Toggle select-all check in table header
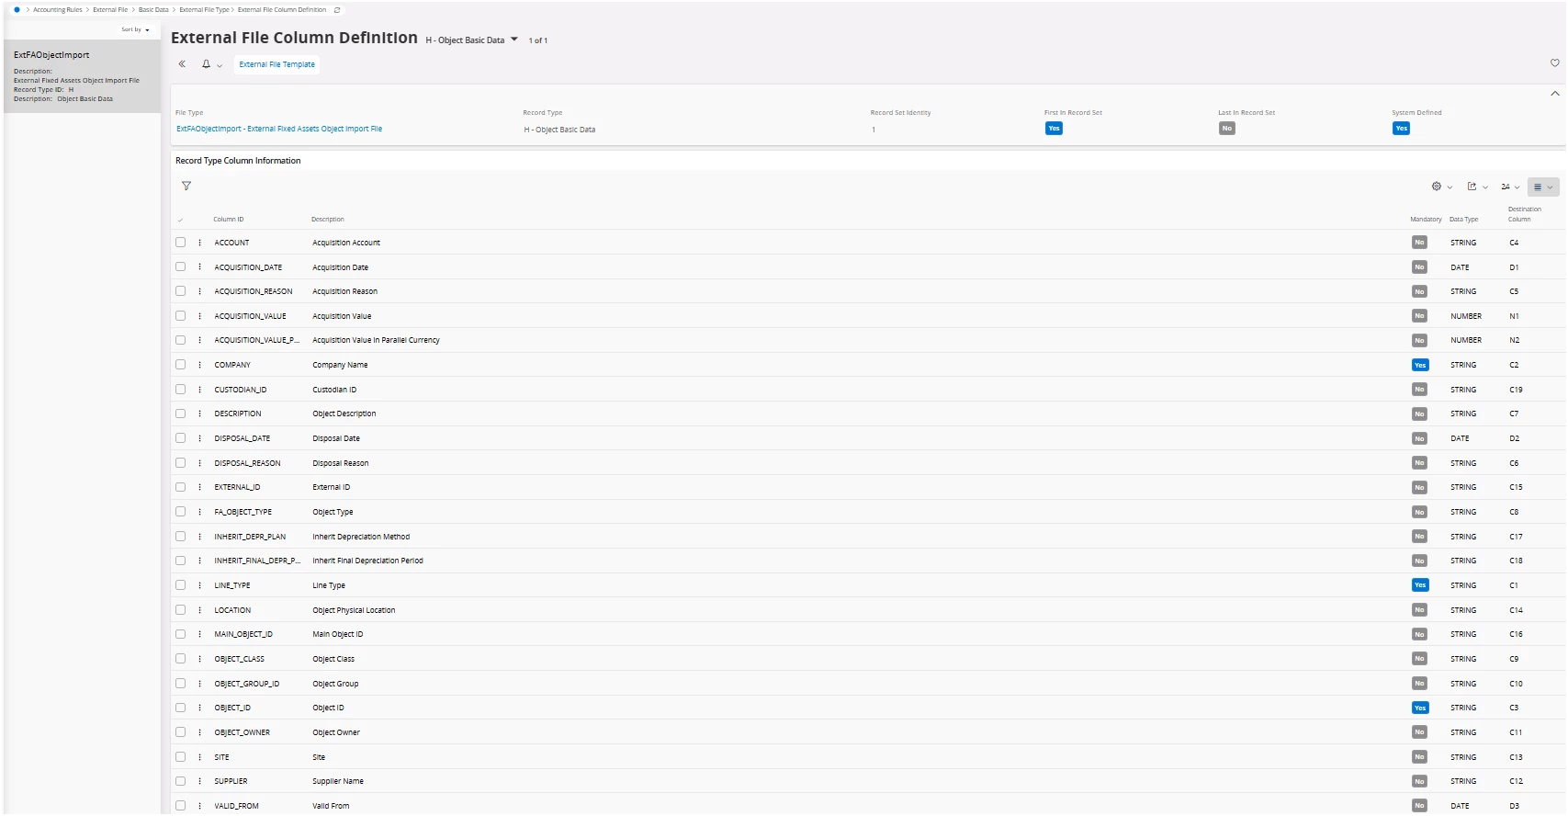The width and height of the screenshot is (1568, 816). click(180, 220)
